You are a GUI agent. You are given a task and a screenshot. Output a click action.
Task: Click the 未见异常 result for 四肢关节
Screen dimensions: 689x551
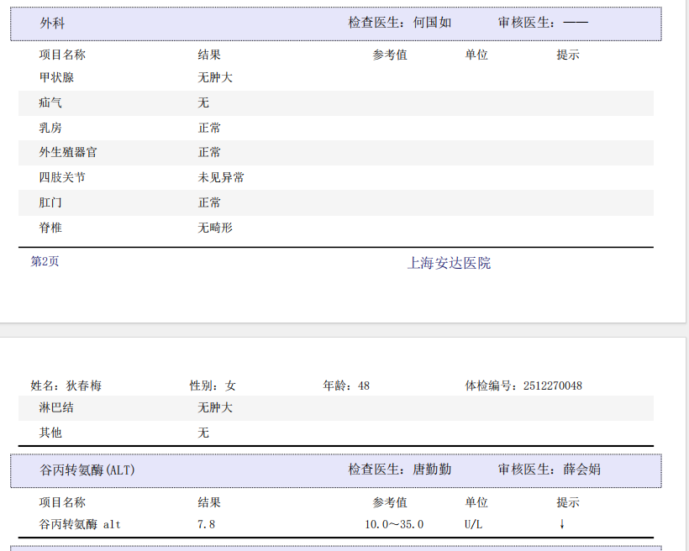[x=221, y=177]
